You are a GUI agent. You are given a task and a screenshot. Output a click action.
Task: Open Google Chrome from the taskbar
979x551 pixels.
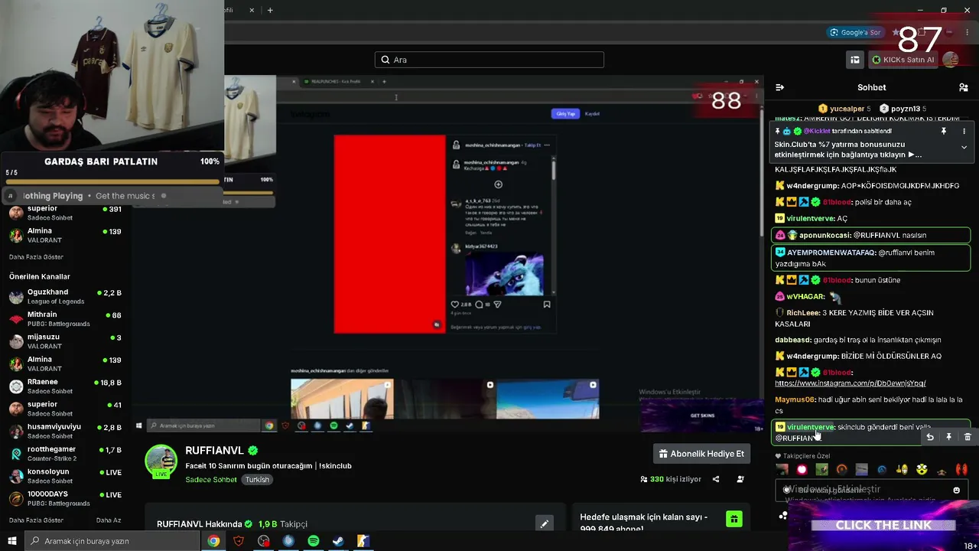tap(213, 541)
